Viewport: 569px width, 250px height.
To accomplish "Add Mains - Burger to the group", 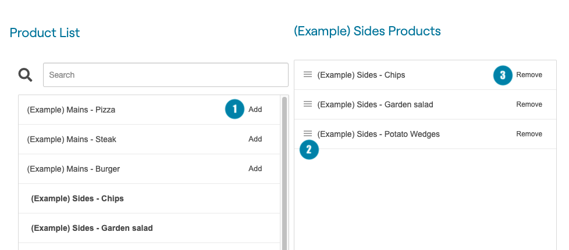I will [255, 169].
